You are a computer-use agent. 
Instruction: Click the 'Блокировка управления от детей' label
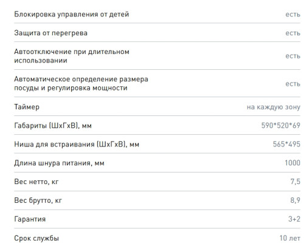72,15
